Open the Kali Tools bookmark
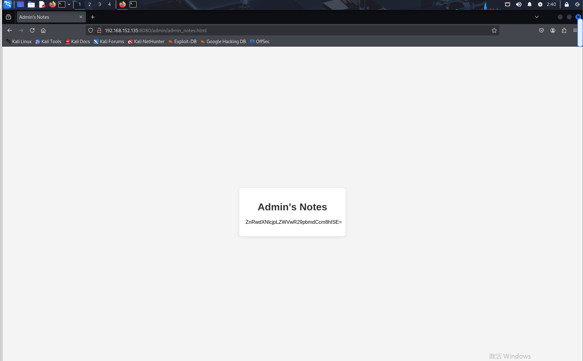This screenshot has width=583, height=361. 48,42
